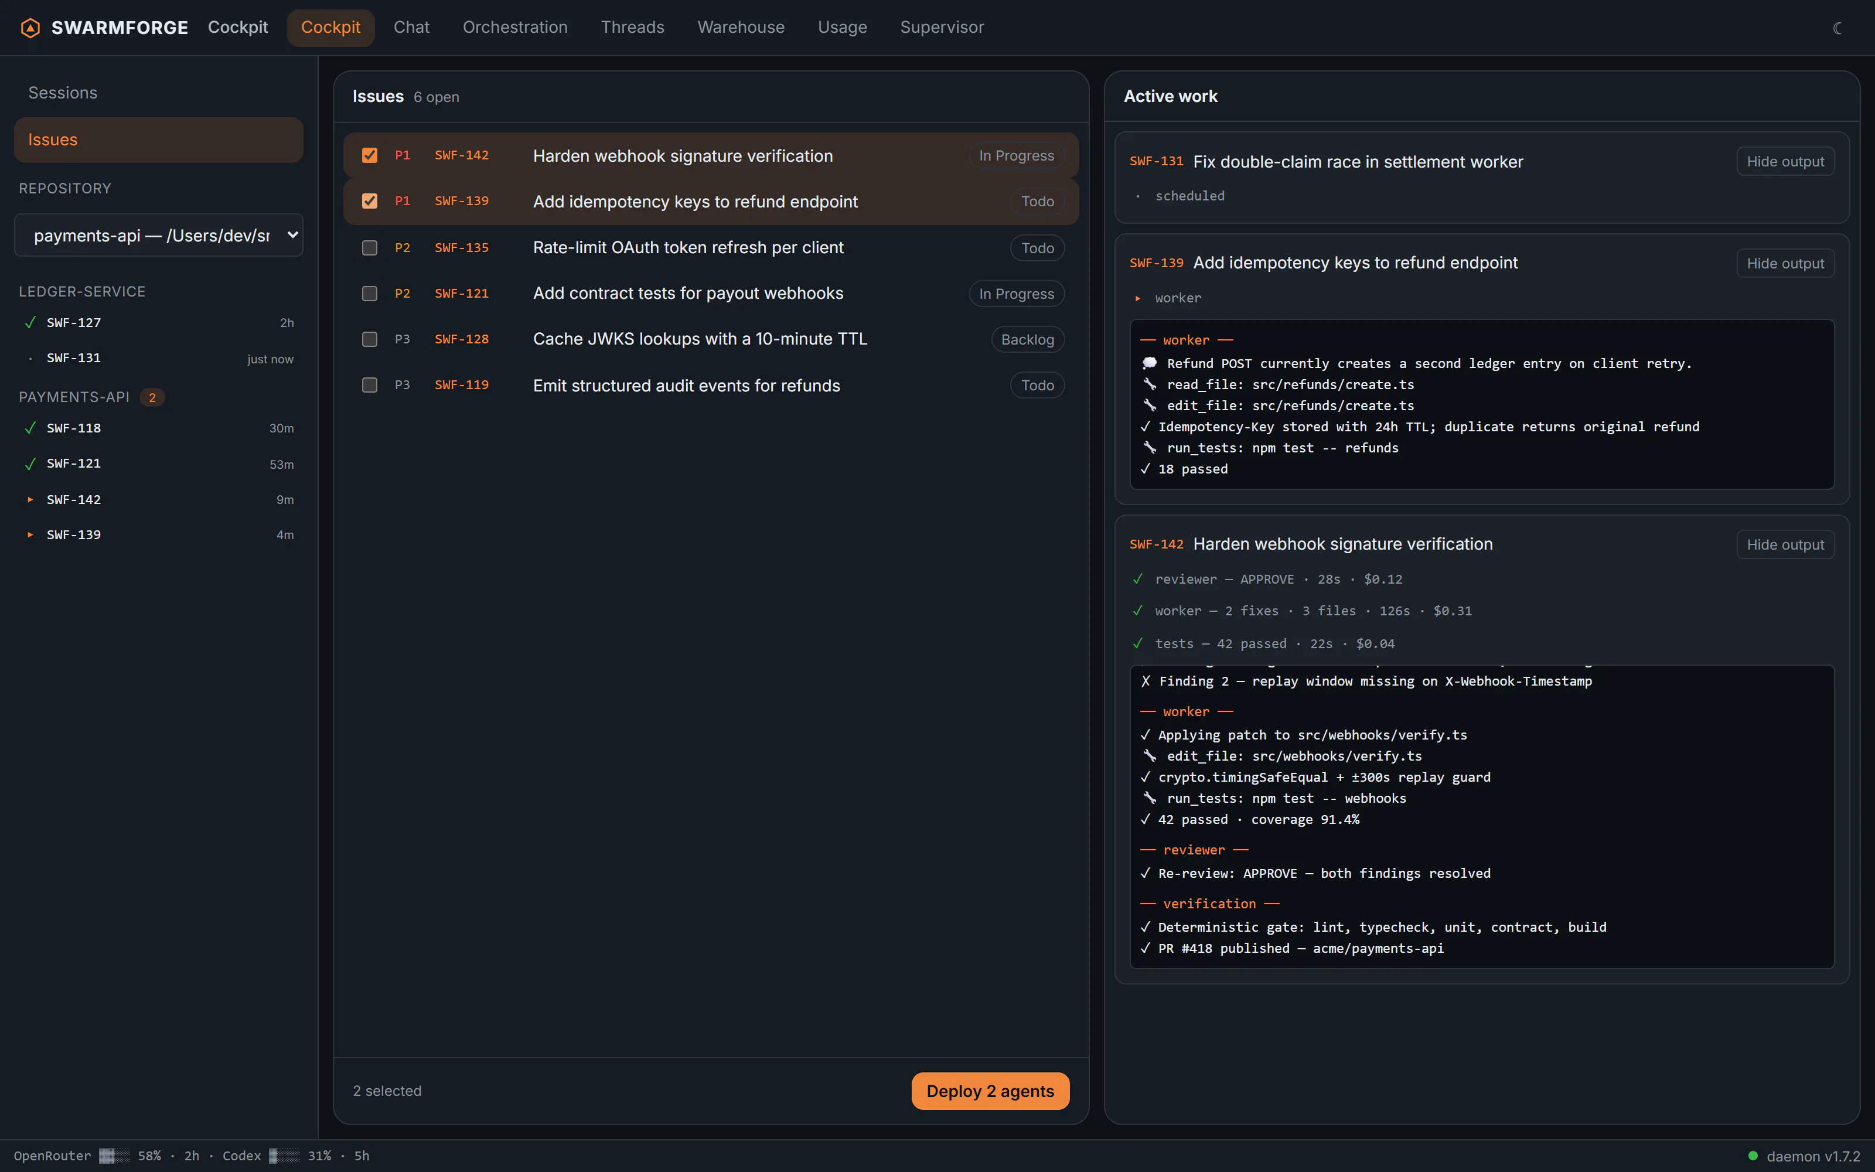The height and width of the screenshot is (1172, 1875).
Task: Click the Codex usage bar
Action: click(x=284, y=1156)
